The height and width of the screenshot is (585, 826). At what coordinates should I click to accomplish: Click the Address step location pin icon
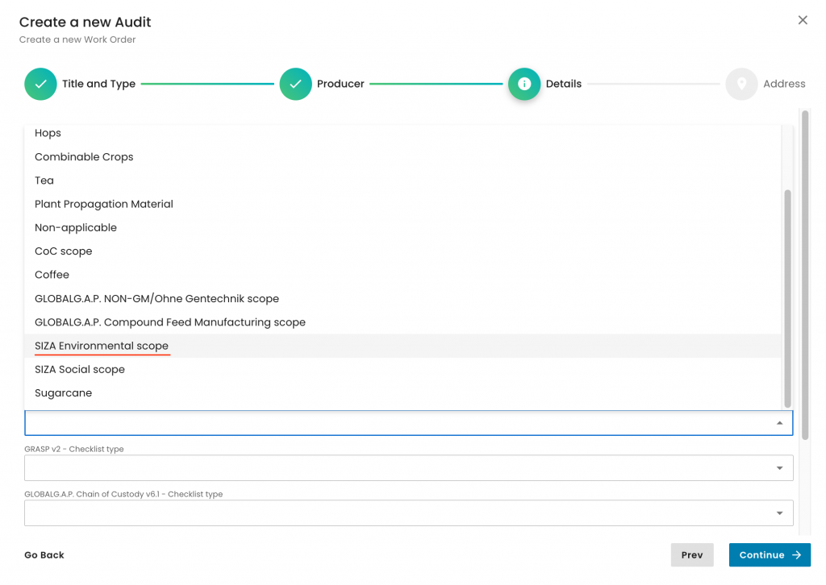(741, 84)
